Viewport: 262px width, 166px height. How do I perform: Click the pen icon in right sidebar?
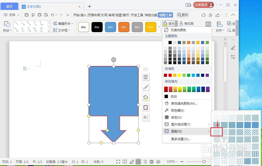233,48
